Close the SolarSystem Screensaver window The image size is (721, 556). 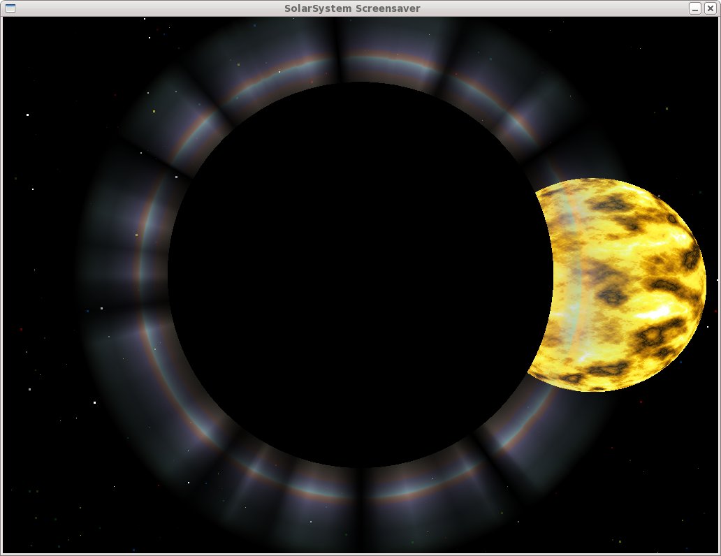click(711, 8)
